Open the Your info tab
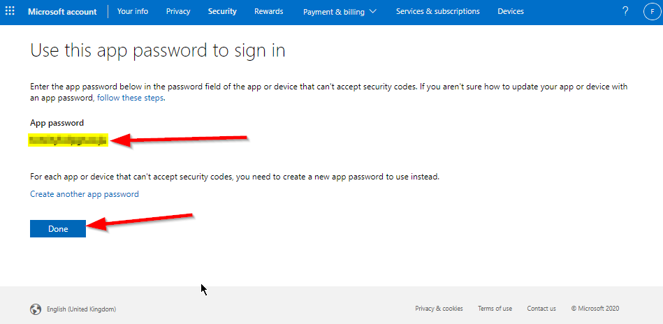Image resolution: width=663 pixels, height=324 pixels. tap(133, 11)
